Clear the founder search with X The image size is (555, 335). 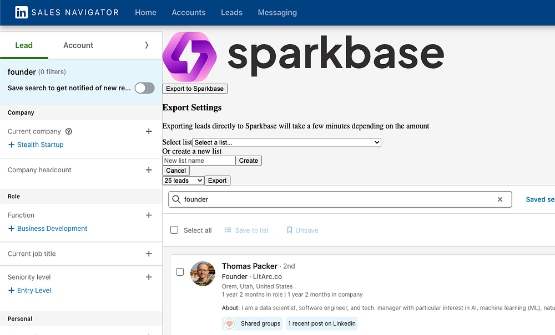click(500, 199)
